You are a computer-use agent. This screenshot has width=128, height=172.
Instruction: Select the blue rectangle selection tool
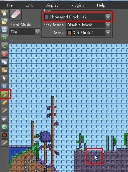(x=4, y=86)
